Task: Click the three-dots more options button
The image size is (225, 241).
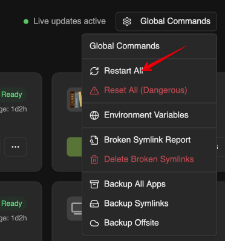Action: [x=16, y=147]
